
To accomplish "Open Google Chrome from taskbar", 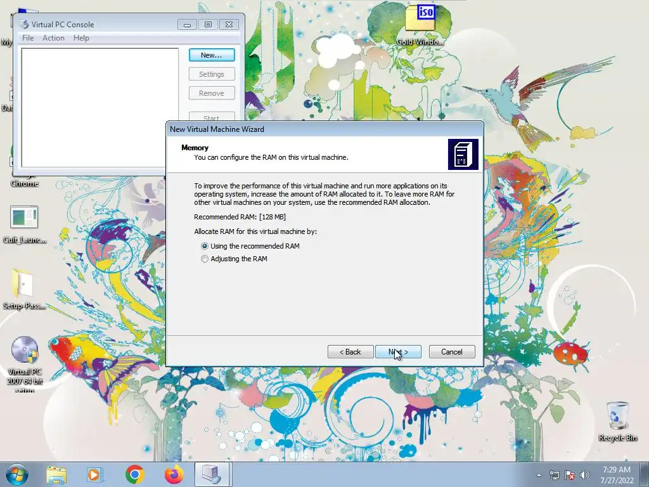I will pos(134,474).
